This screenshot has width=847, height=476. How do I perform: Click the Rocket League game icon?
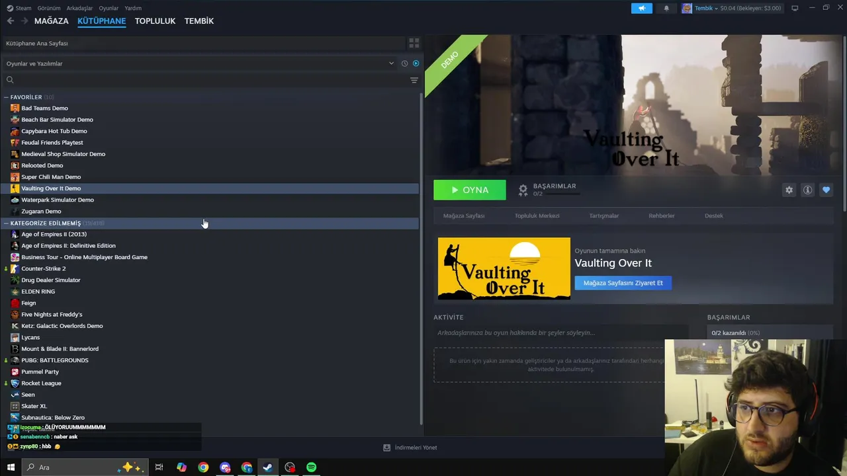15,383
